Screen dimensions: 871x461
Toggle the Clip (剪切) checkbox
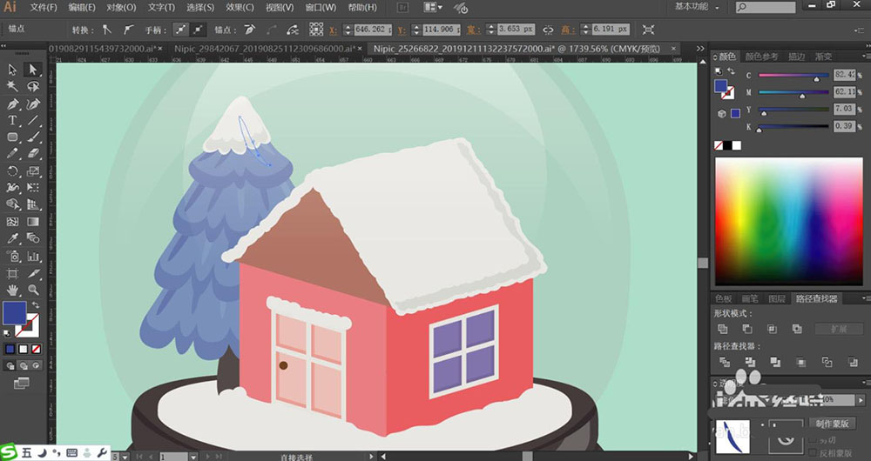(x=814, y=439)
